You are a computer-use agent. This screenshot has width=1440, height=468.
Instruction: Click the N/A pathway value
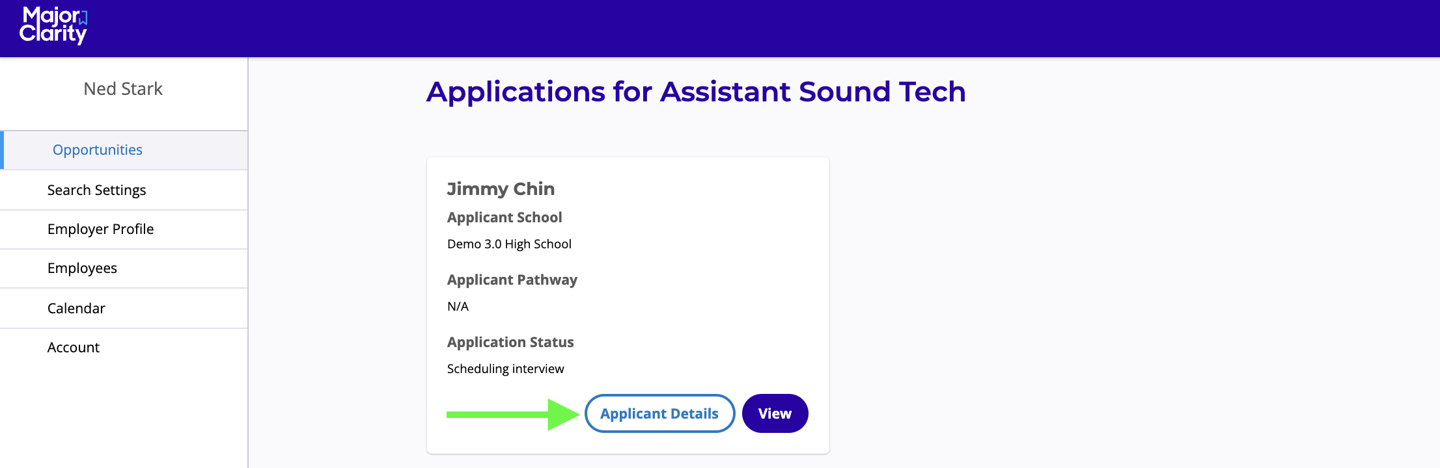click(458, 307)
